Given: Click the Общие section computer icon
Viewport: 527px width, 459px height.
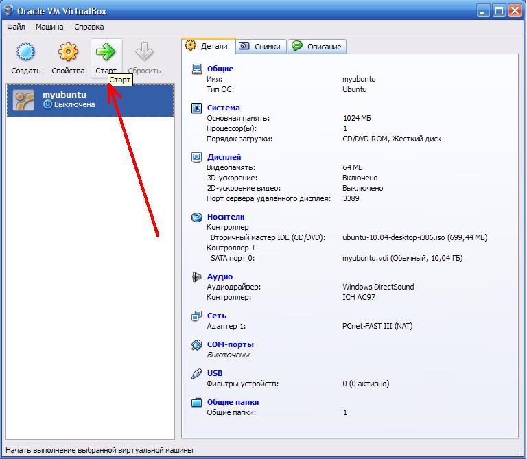Looking at the screenshot, I should (197, 69).
